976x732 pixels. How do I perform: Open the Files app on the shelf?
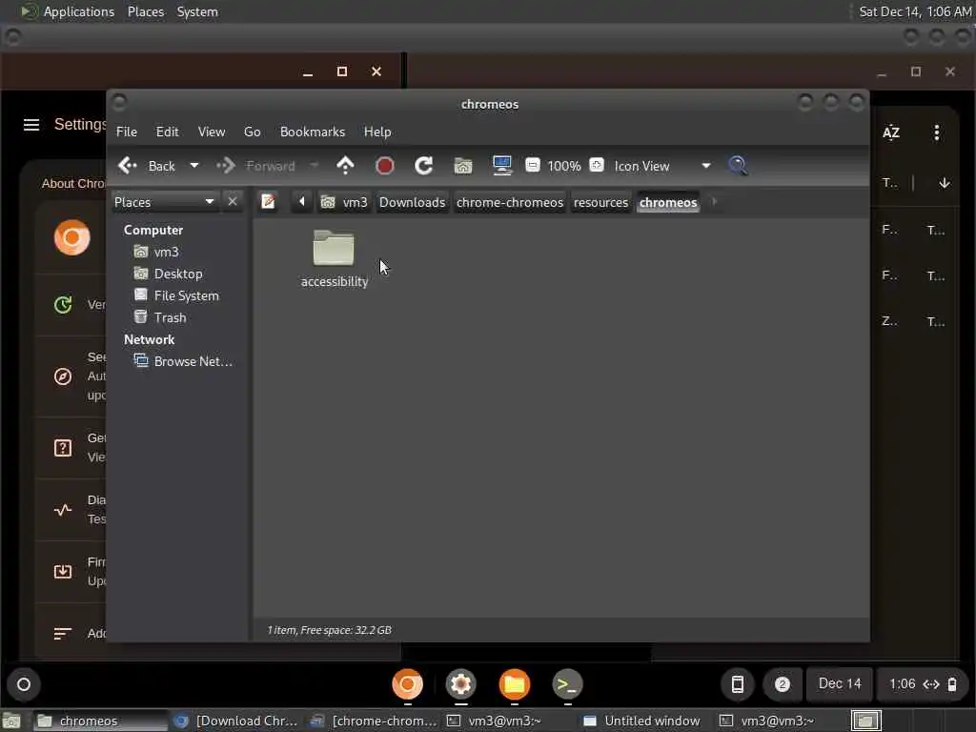click(514, 684)
